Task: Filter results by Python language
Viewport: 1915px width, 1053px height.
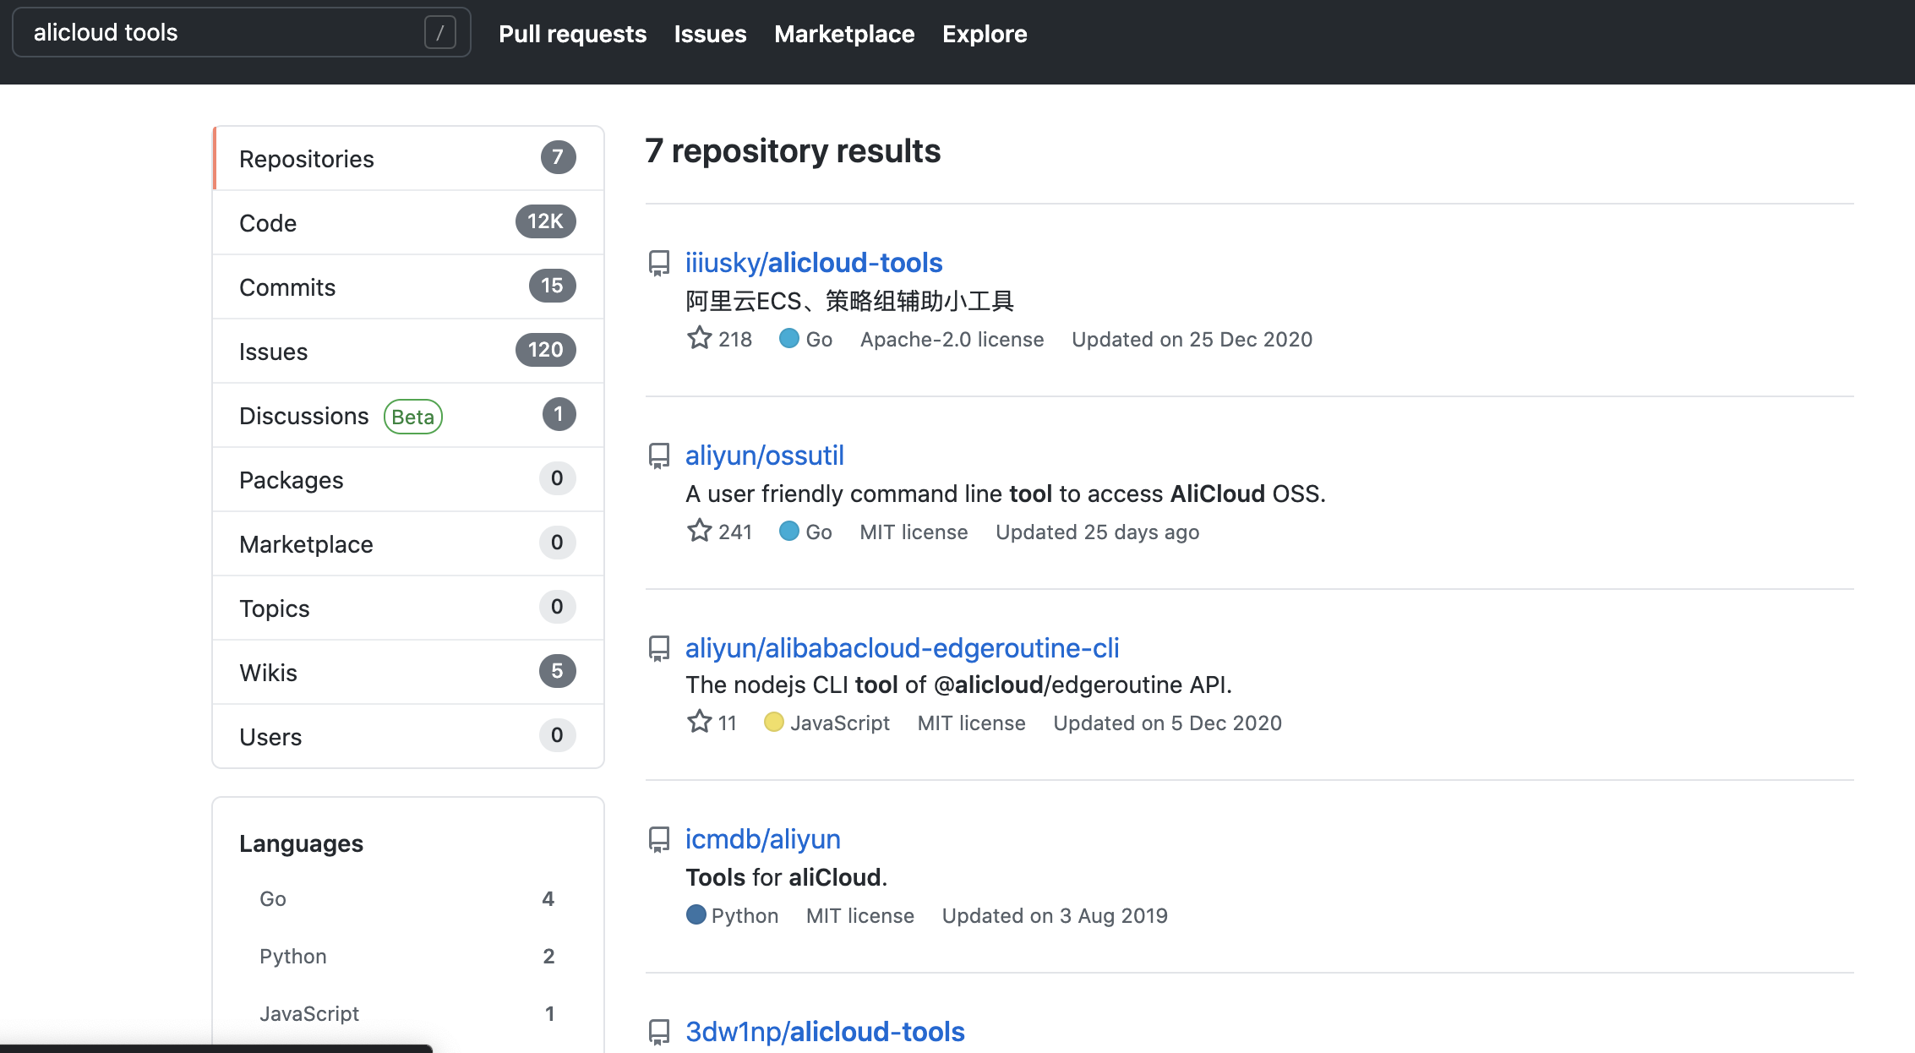Action: coord(292,956)
